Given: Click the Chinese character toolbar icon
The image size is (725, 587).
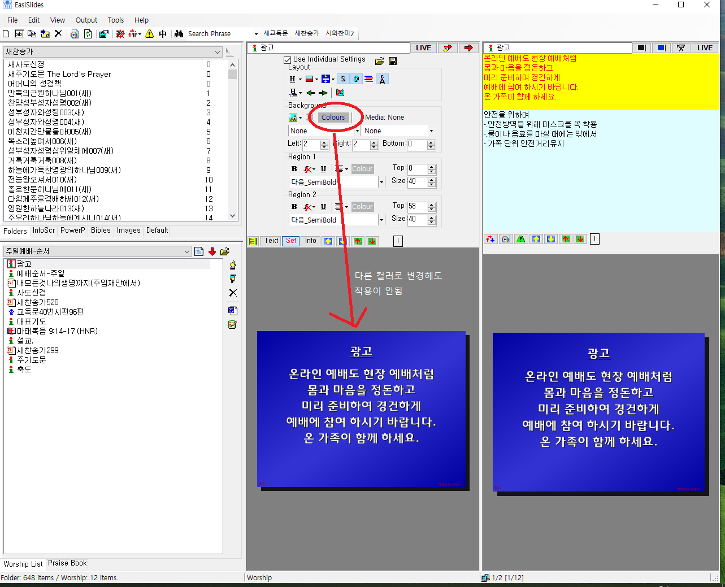Looking at the screenshot, I should point(163,34).
